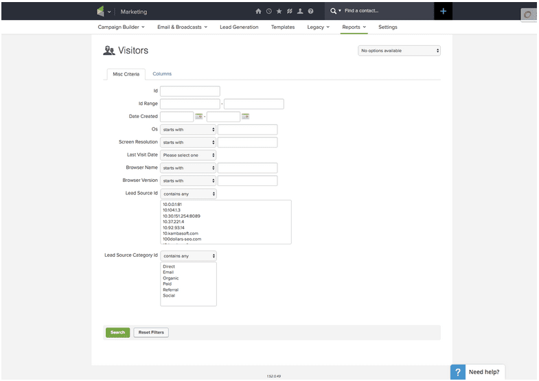Open the Reports menu
The width and height of the screenshot is (539, 381).
(x=354, y=27)
